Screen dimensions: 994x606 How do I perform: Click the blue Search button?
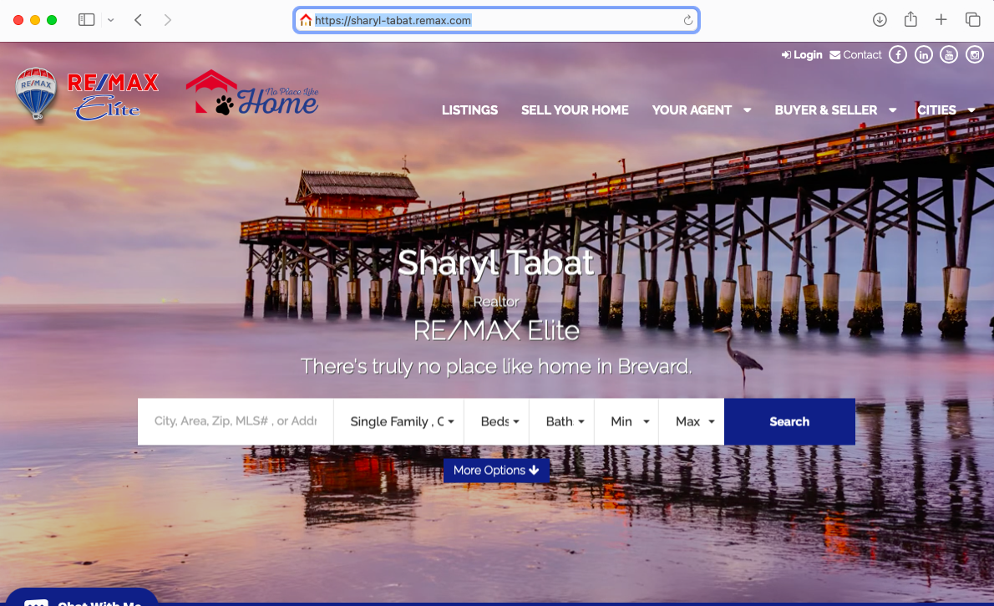pos(789,421)
